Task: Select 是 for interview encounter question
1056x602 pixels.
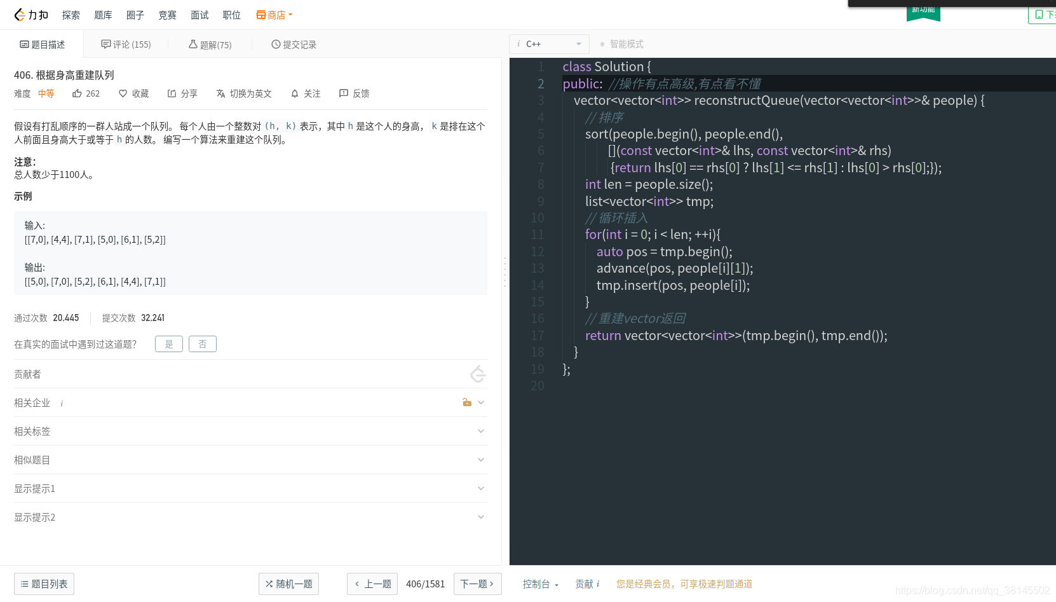Action: pos(169,344)
